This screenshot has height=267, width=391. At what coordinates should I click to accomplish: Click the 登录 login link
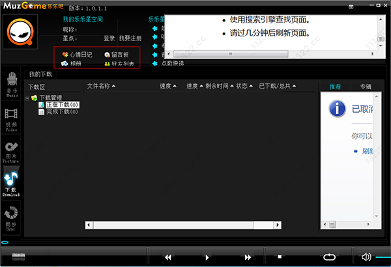(x=109, y=38)
